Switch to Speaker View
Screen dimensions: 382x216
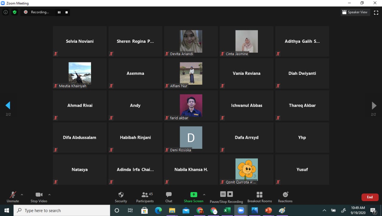tap(355, 12)
